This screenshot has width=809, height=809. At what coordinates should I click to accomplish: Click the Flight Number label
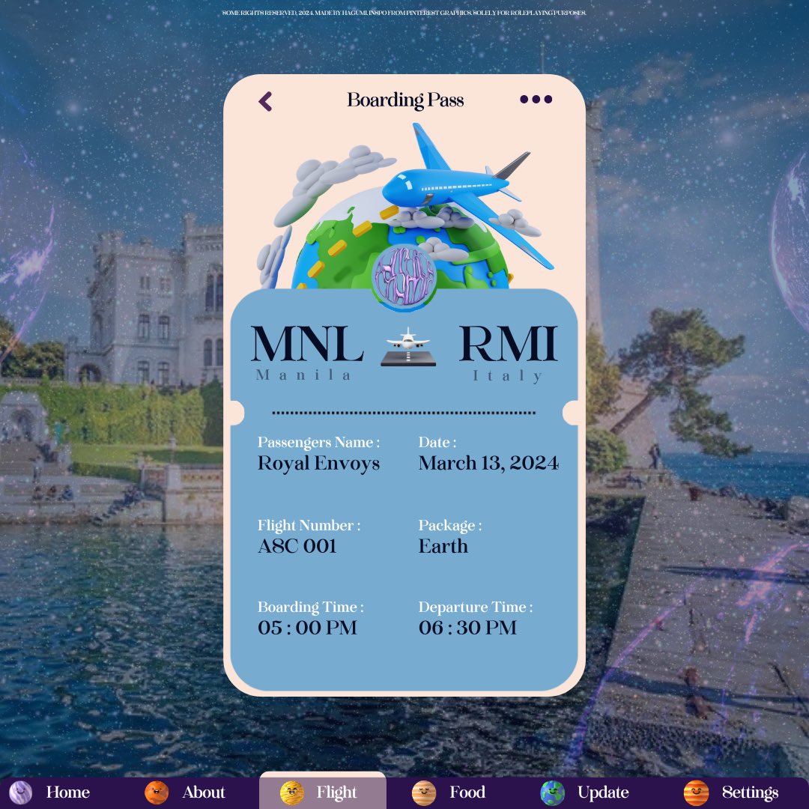point(309,525)
